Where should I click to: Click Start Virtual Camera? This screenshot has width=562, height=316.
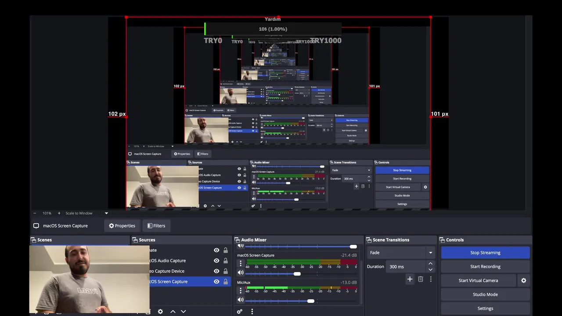(x=478, y=280)
